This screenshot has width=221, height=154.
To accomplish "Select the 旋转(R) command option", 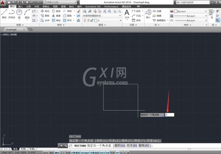I will tap(144, 146).
